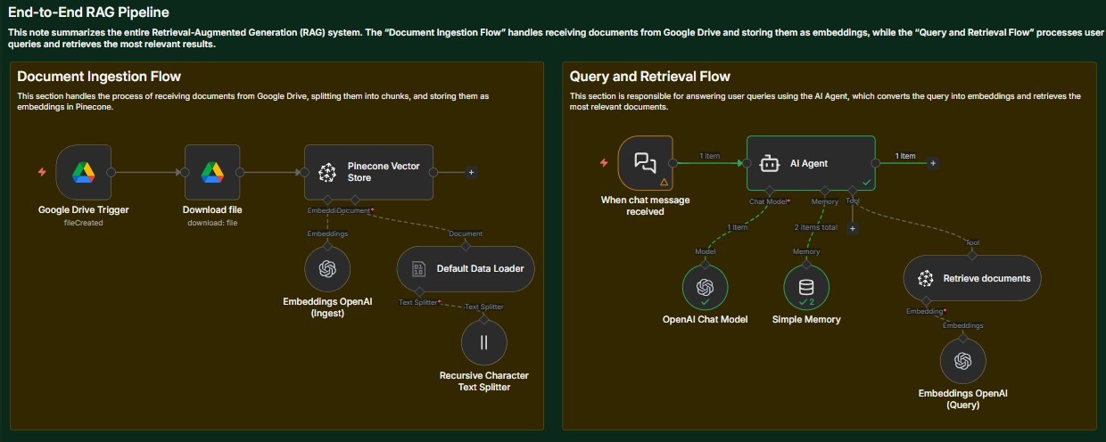
Task: Select the Google Drive Trigger node icon
Action: click(x=83, y=172)
